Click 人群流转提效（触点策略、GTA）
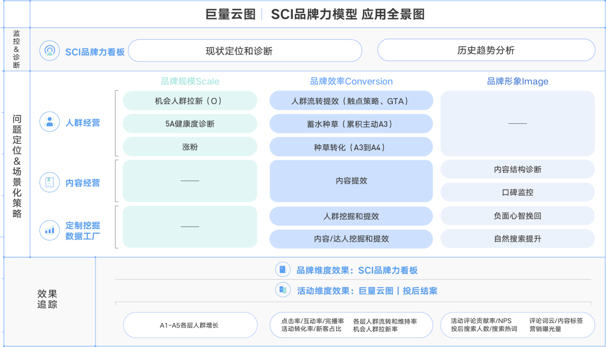606x347 pixels. click(x=351, y=101)
